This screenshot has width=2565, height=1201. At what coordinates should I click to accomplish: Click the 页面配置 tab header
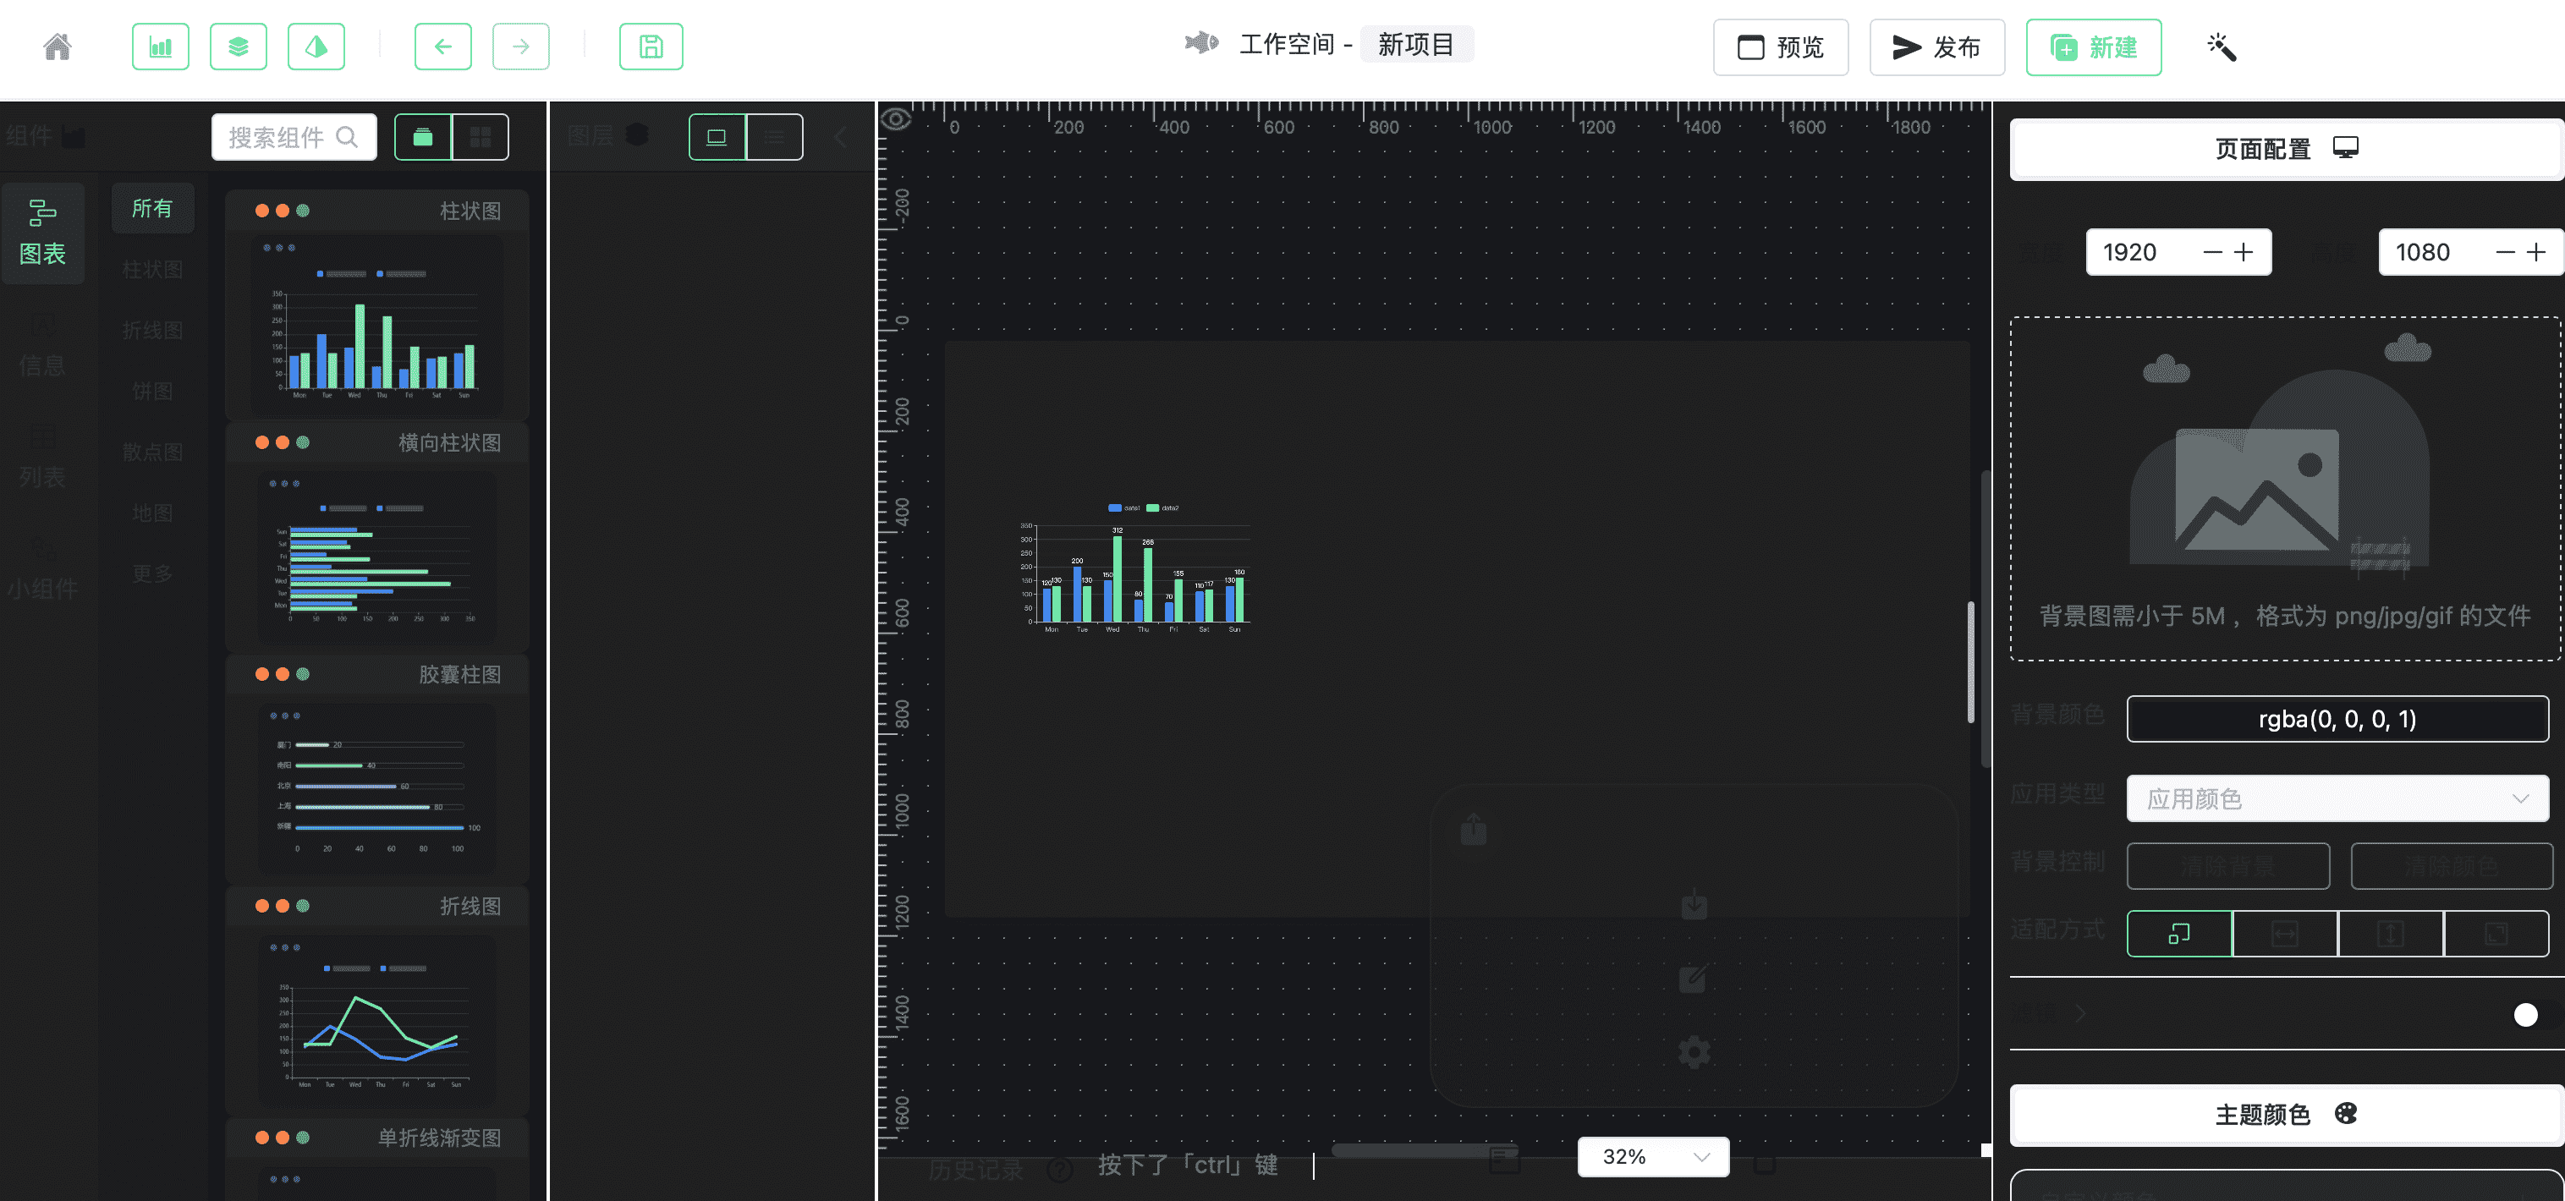(2286, 148)
